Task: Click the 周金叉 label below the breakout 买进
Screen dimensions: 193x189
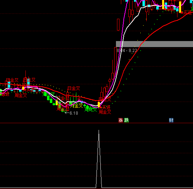Action: [x=105, y=112]
